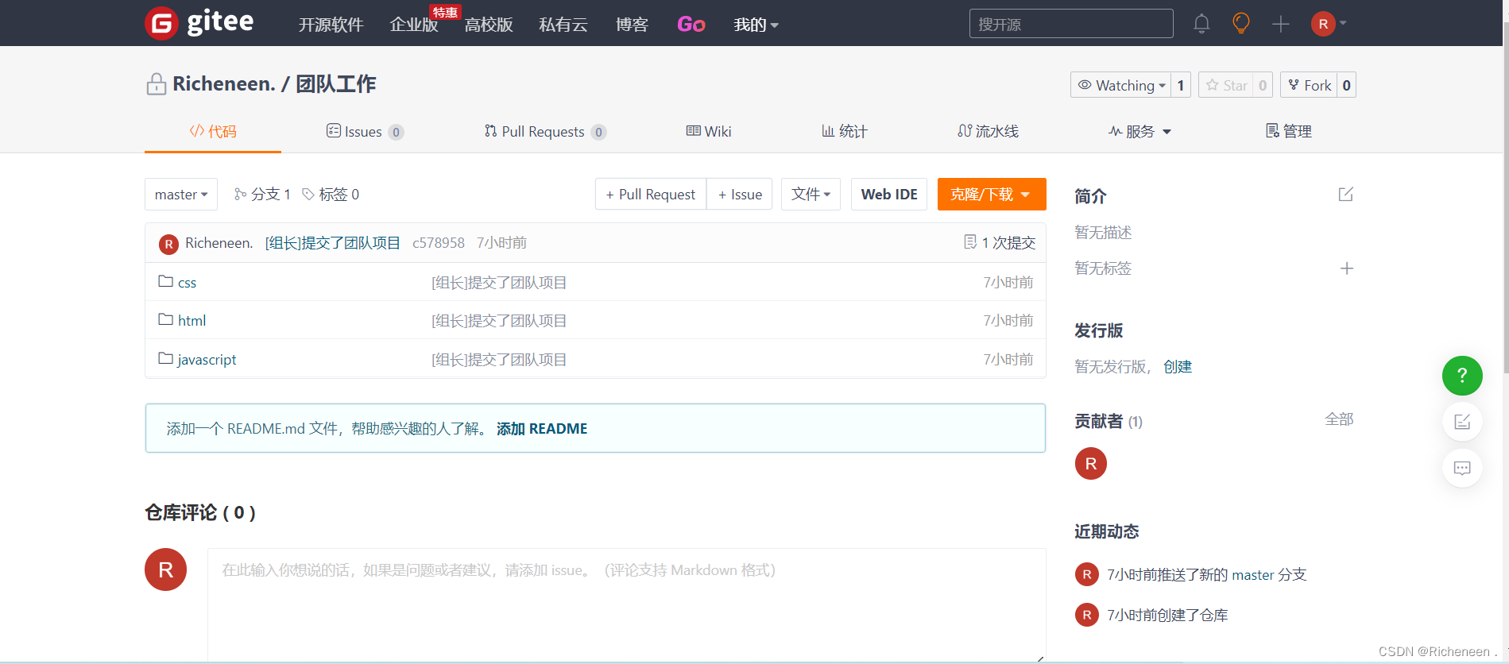Screen dimensions: 1509x664
Task: Open the c578958 commit hash
Action: tap(439, 243)
